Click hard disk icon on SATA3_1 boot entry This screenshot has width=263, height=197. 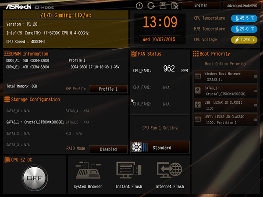point(198,91)
